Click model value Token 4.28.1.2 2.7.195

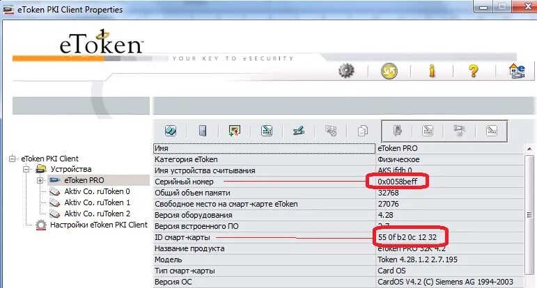tap(417, 259)
